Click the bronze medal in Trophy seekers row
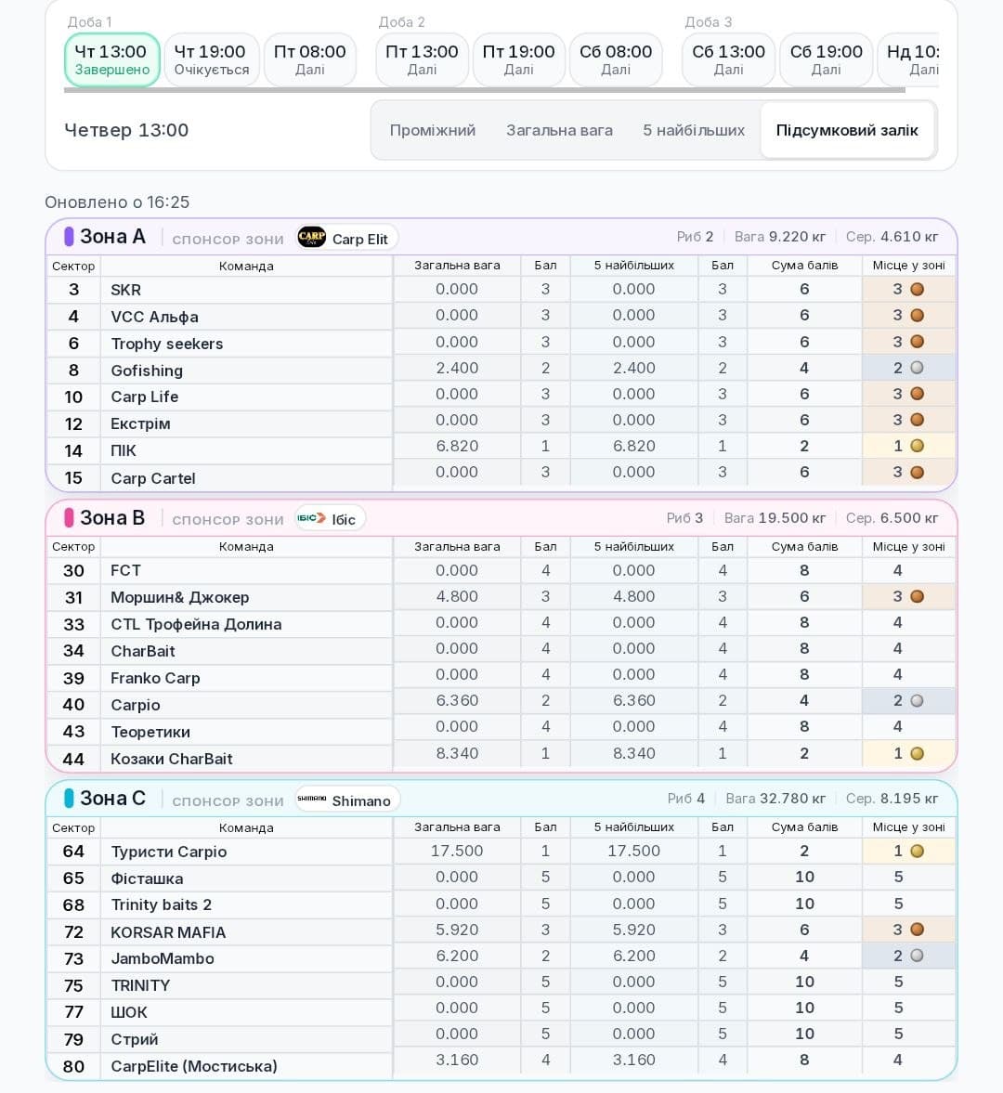 point(918,342)
